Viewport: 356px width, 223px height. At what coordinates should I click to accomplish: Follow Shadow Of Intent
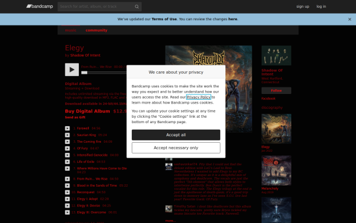[x=276, y=90]
